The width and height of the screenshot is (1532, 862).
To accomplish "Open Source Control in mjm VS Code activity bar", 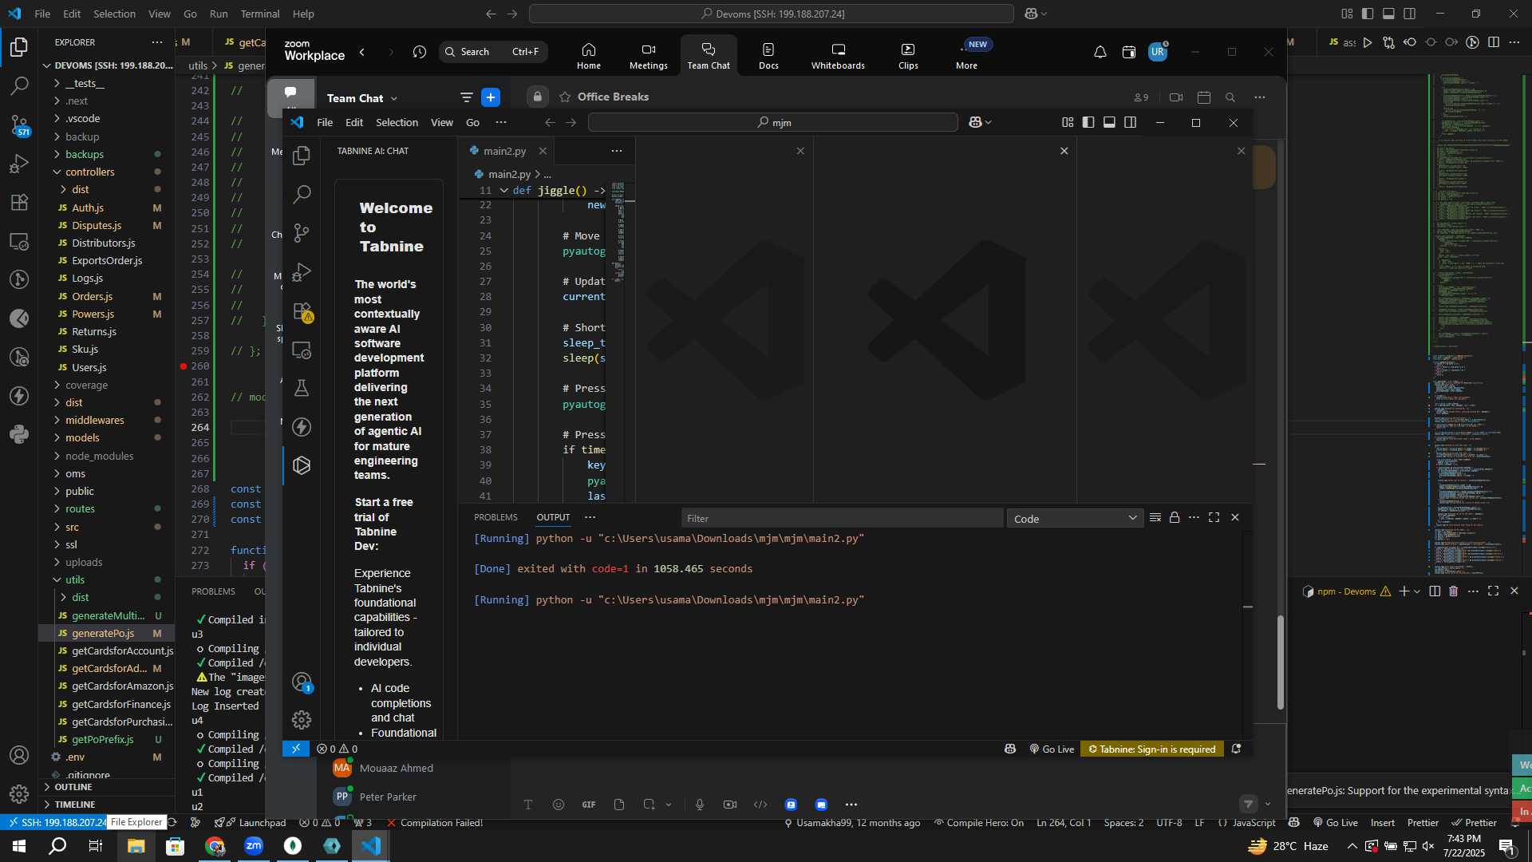I will coord(302,232).
